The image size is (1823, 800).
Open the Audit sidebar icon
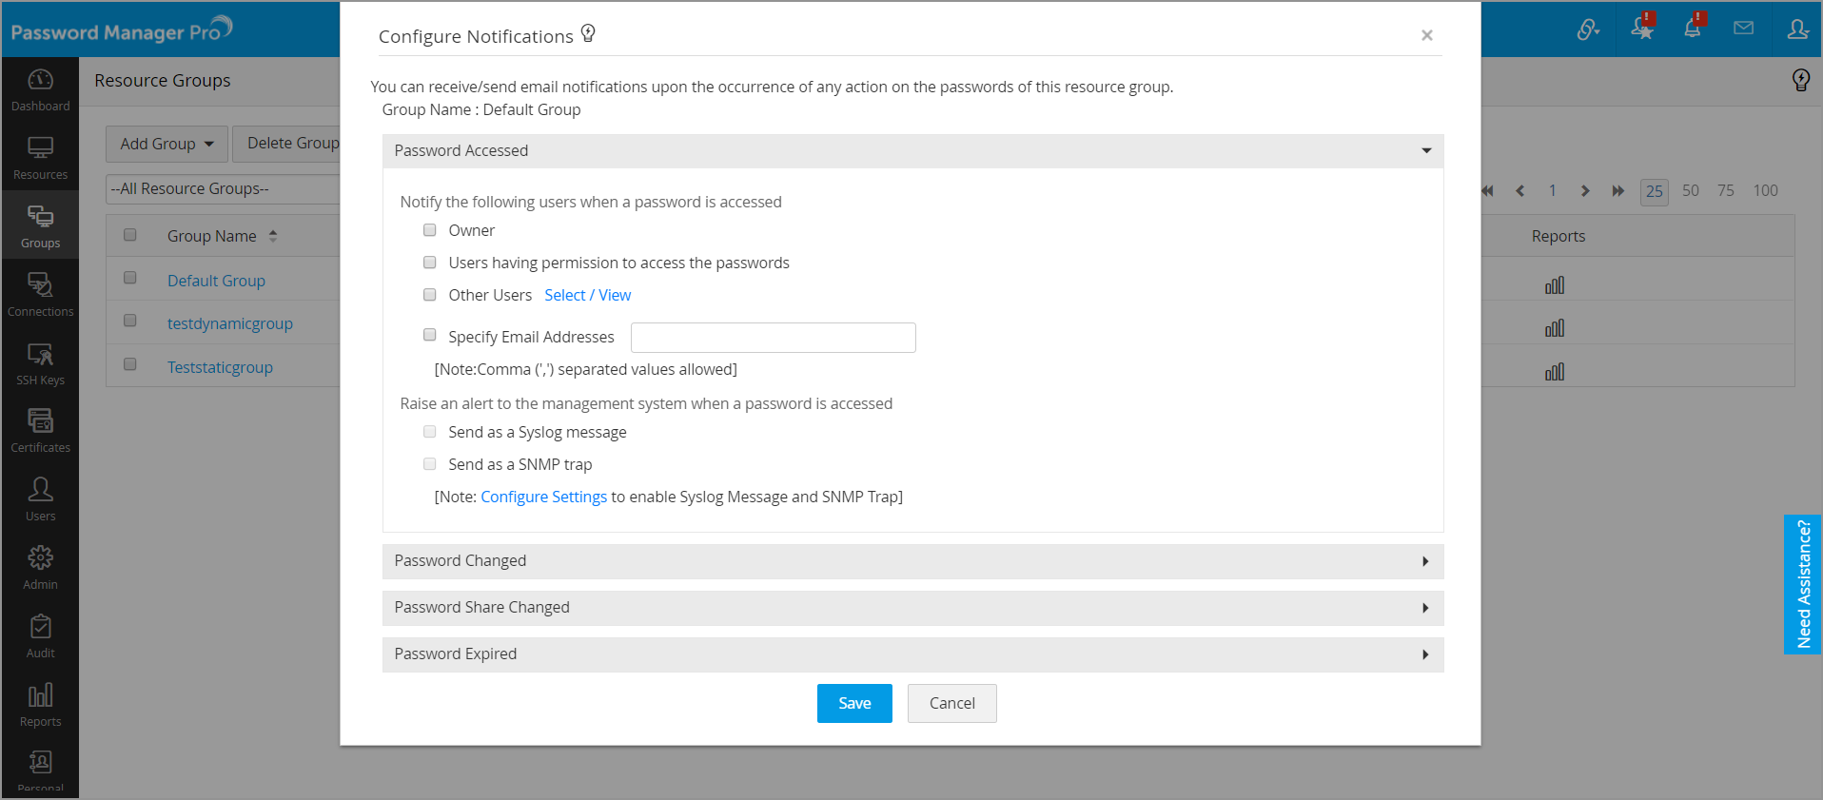point(40,627)
